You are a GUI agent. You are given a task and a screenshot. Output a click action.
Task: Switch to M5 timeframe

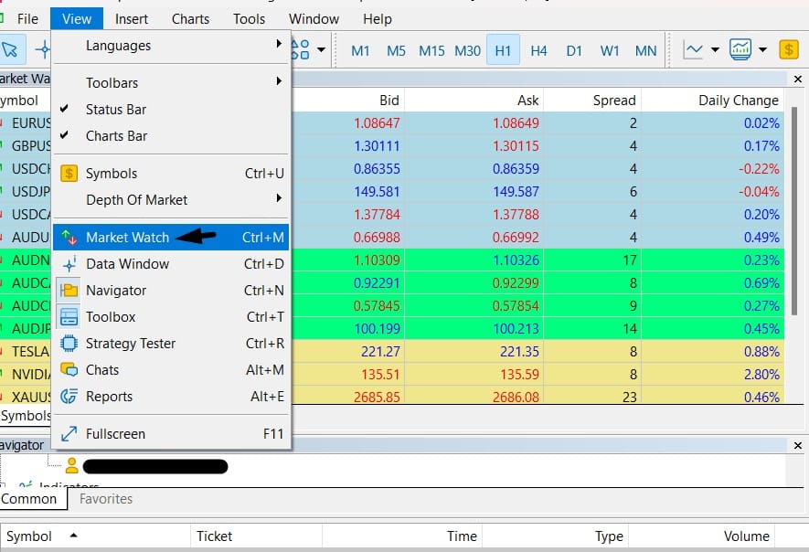(x=396, y=50)
